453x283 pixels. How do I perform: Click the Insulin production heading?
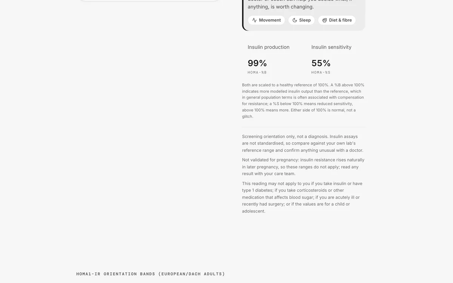(268, 47)
